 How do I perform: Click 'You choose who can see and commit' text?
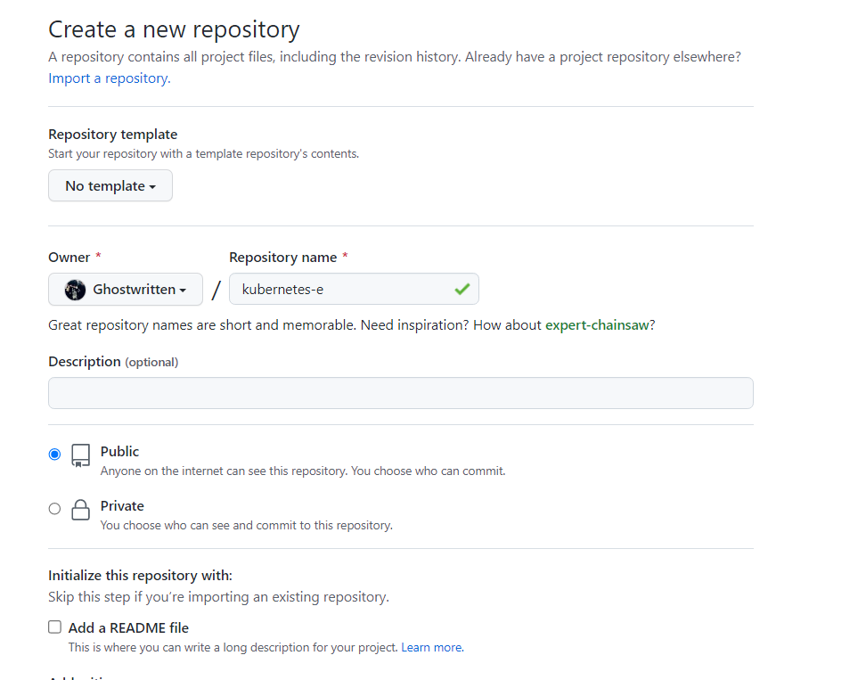(246, 525)
